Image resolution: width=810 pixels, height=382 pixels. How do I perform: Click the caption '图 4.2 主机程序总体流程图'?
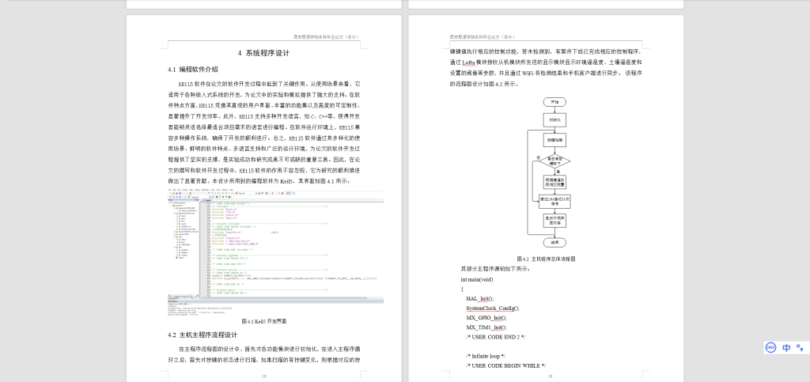[546, 259]
